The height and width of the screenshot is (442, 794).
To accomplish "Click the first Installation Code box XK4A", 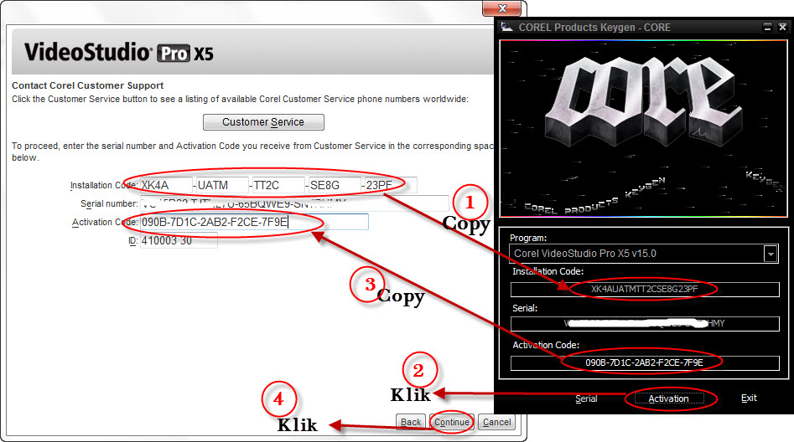I will click(166, 185).
